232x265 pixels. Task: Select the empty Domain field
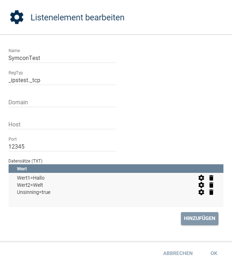62,102
